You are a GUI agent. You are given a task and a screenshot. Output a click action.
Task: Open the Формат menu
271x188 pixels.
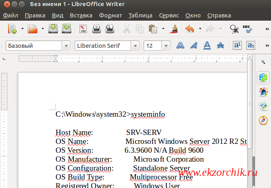pos(110,15)
